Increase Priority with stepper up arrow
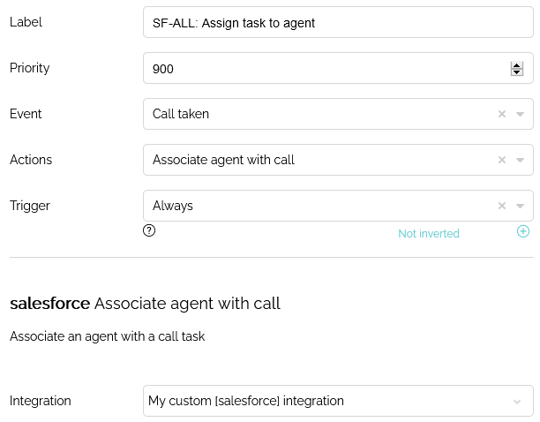540x422 pixels. click(x=516, y=65)
